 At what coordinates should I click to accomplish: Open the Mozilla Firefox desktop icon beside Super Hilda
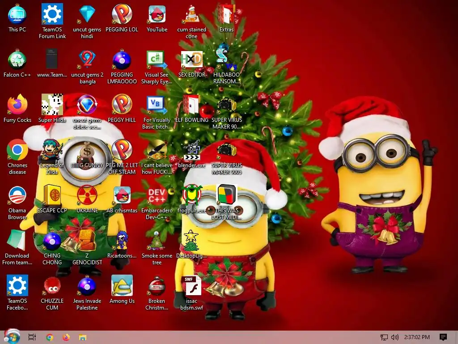17,108
